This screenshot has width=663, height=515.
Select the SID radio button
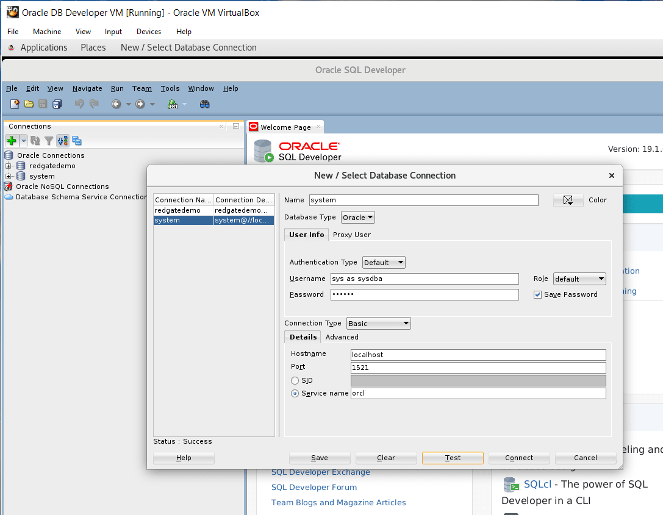point(295,381)
